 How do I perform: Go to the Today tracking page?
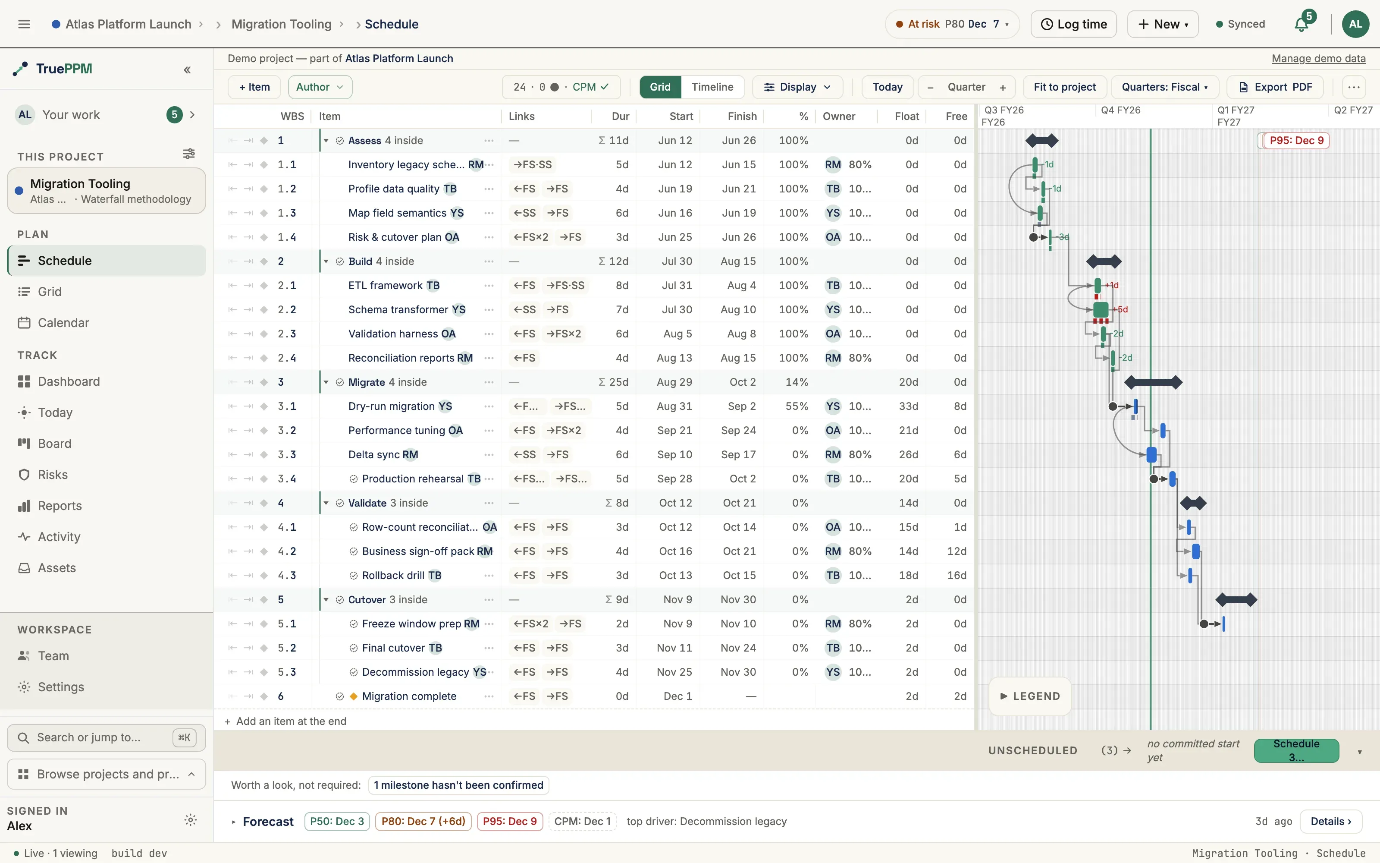(x=107, y=412)
